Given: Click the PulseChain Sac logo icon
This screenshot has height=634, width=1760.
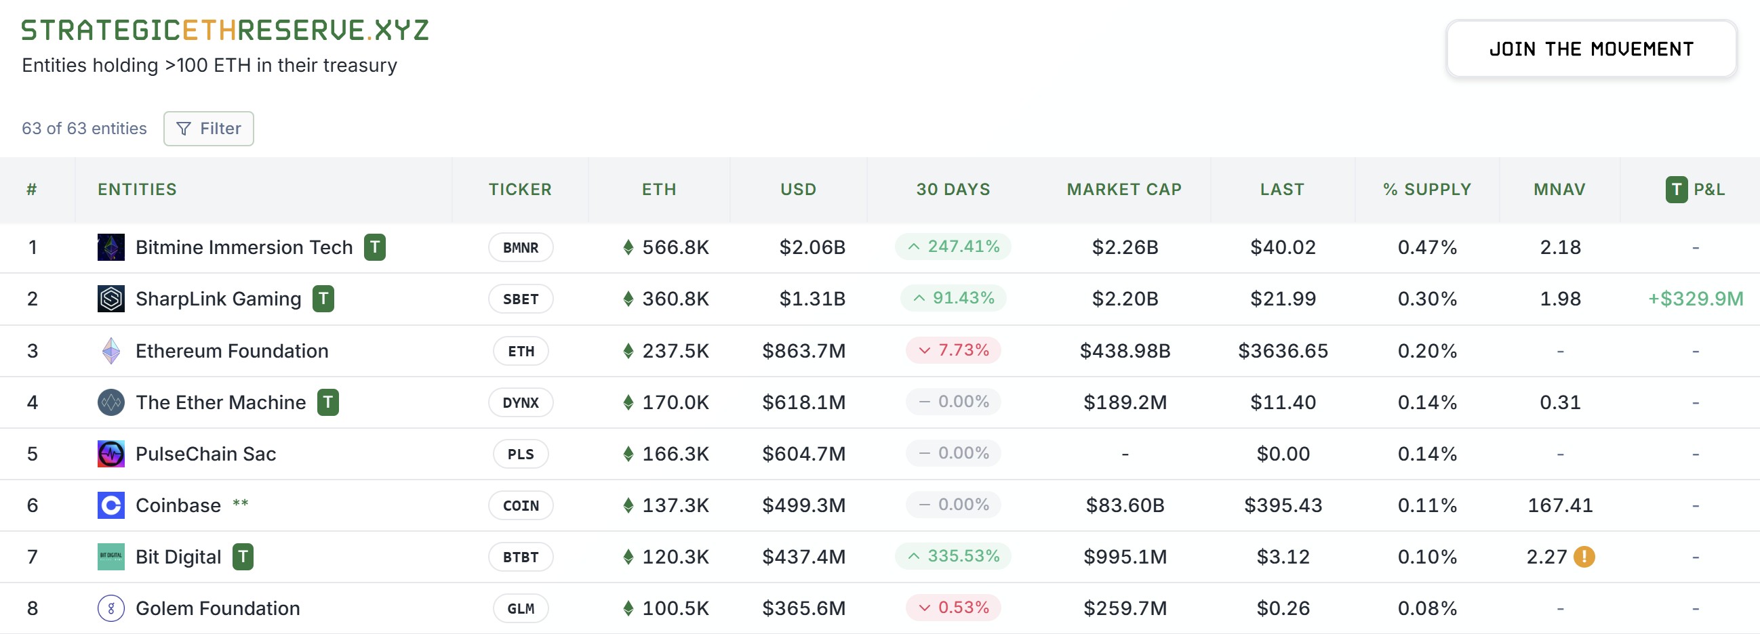Looking at the screenshot, I should point(111,454).
